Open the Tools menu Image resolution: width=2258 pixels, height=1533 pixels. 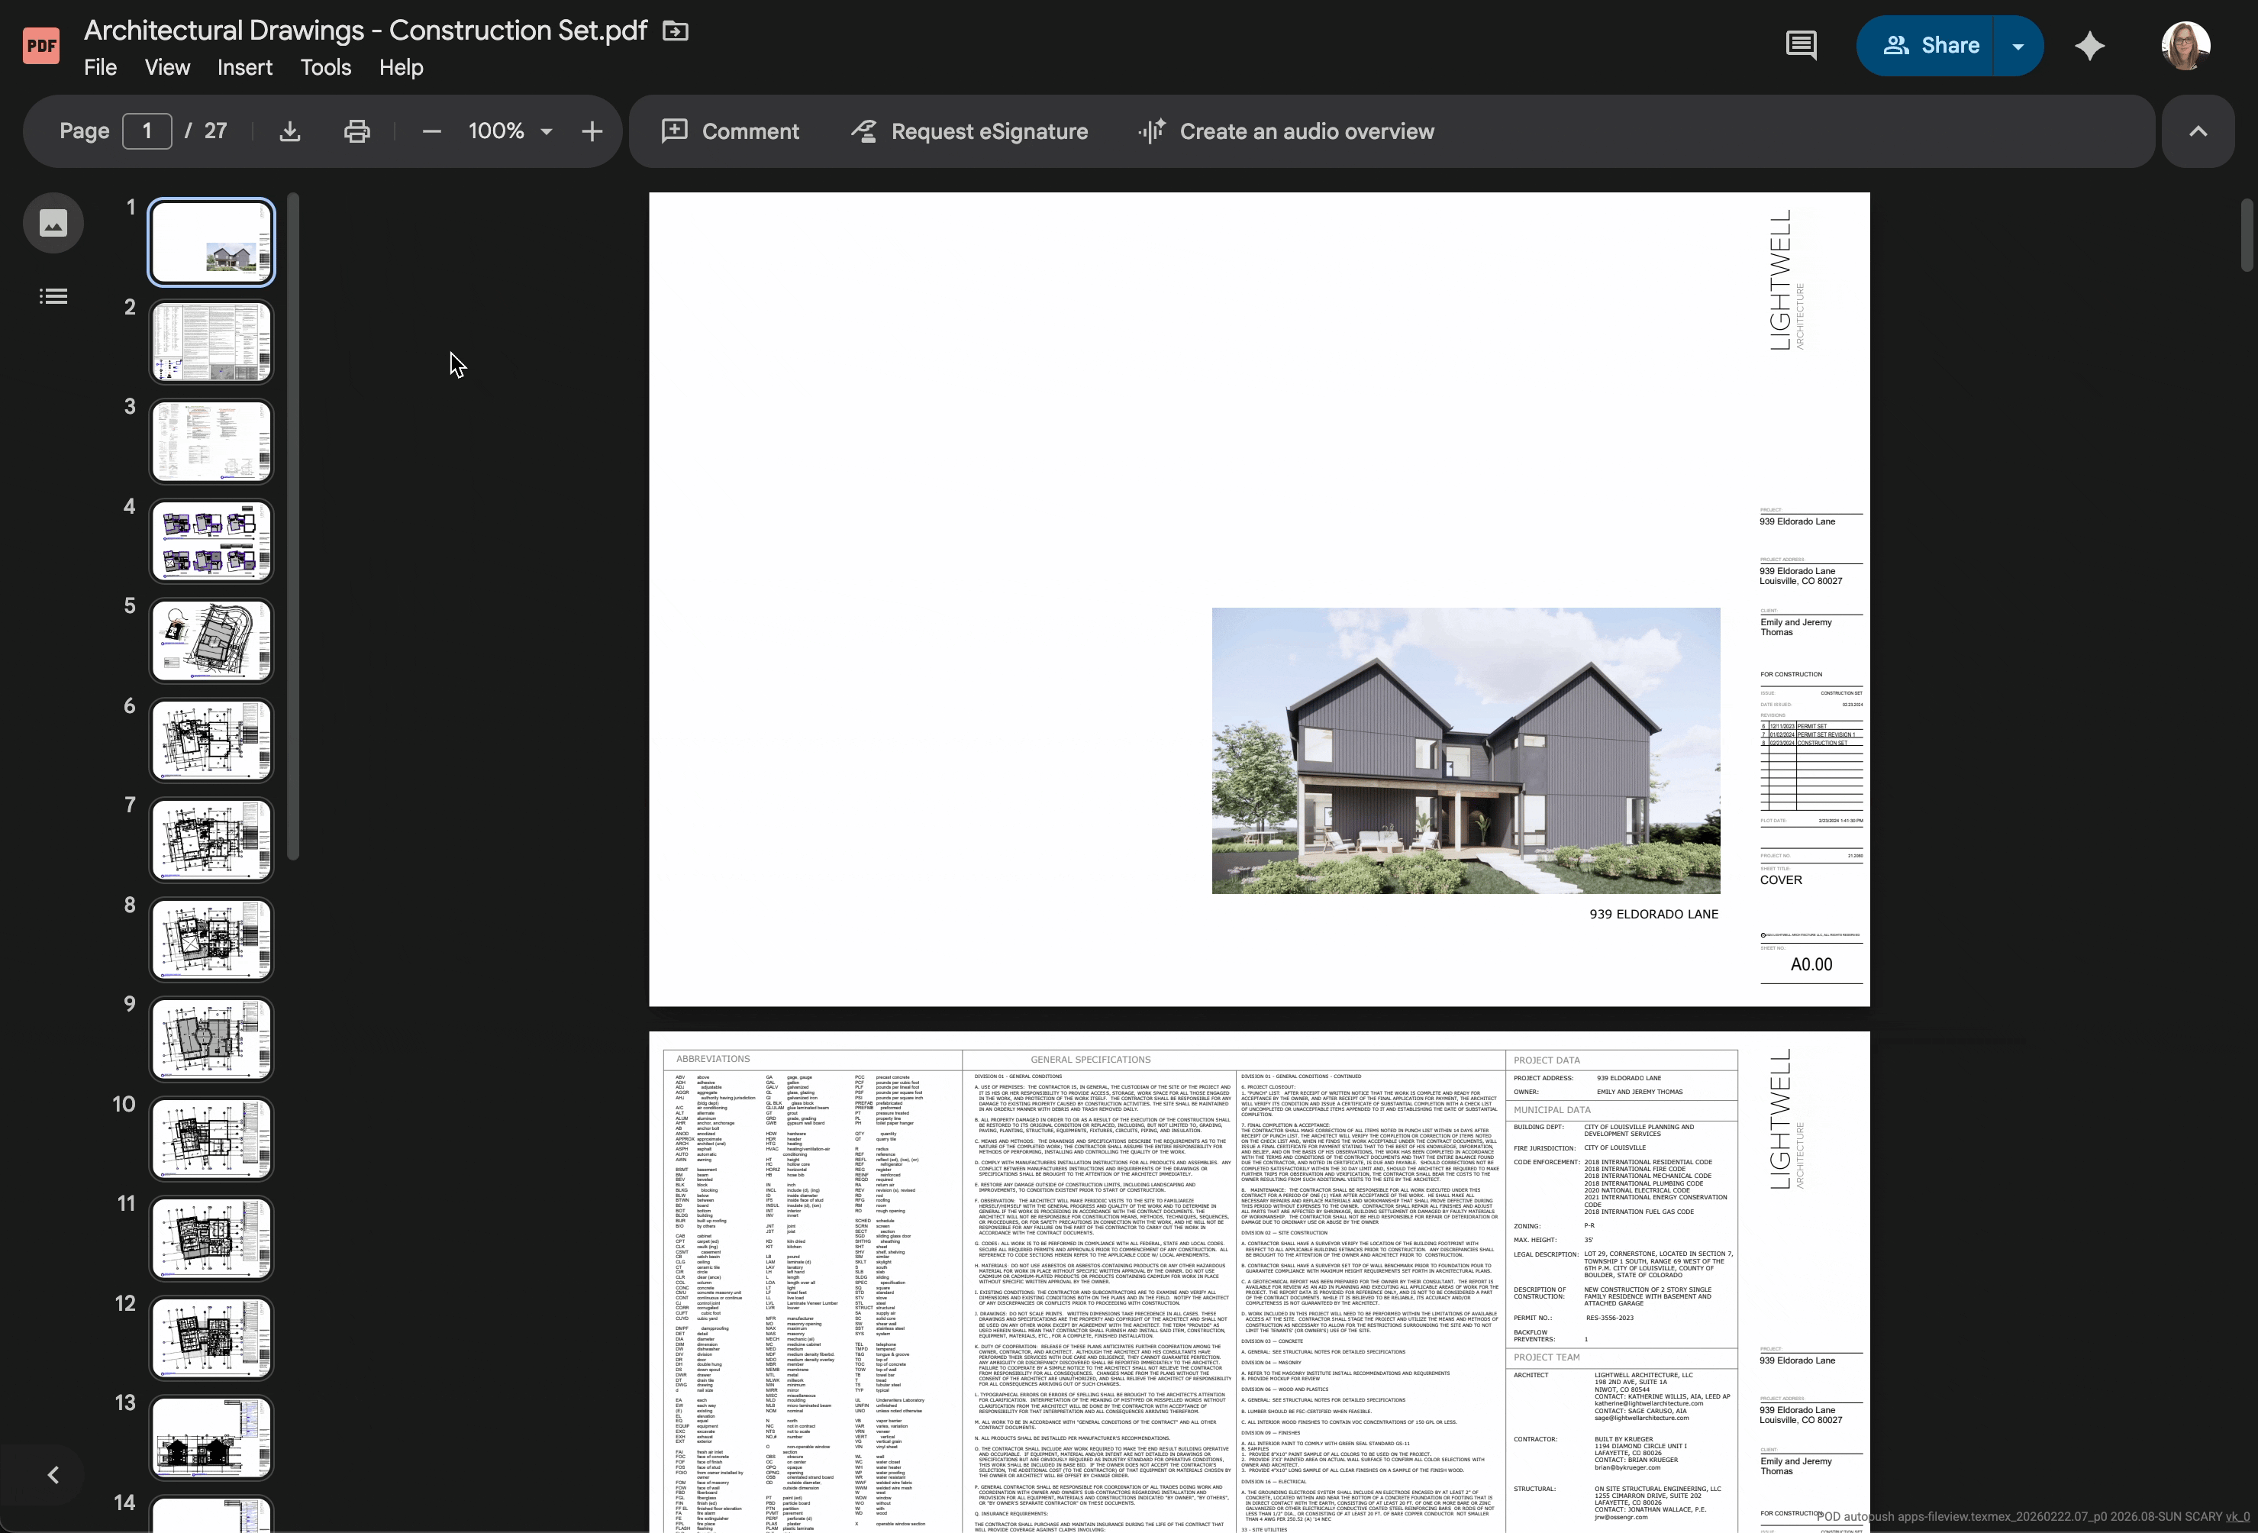click(324, 67)
